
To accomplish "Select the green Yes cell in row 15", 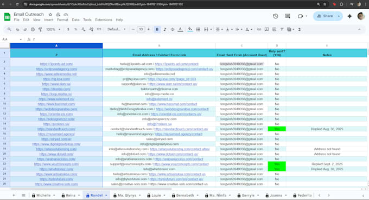I will tap(277, 129).
